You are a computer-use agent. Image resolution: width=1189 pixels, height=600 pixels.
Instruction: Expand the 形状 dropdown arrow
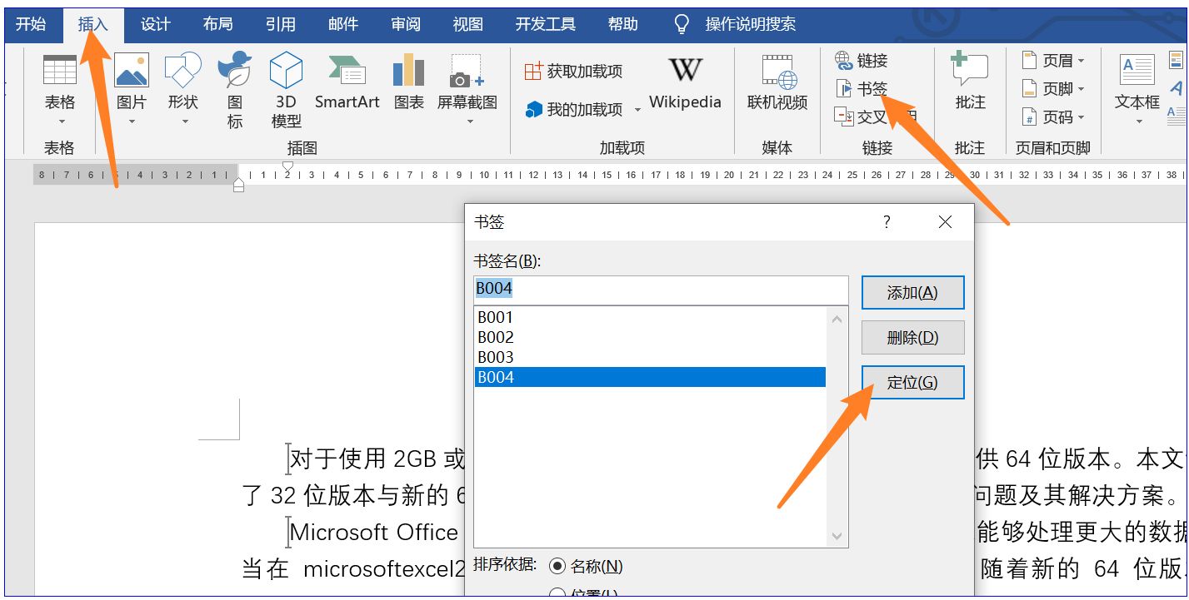(183, 121)
